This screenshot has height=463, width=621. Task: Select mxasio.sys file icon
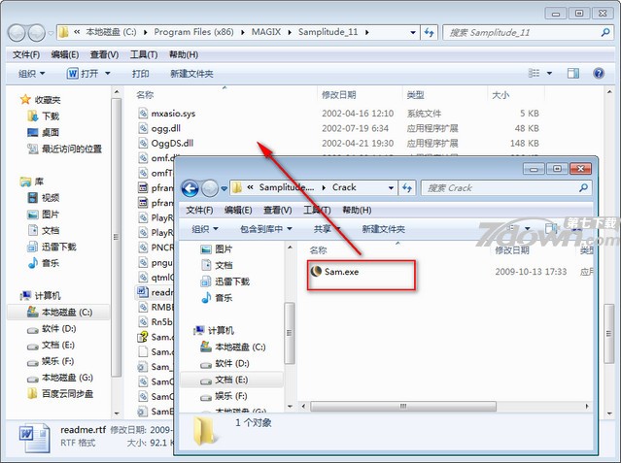pyautogui.click(x=143, y=114)
